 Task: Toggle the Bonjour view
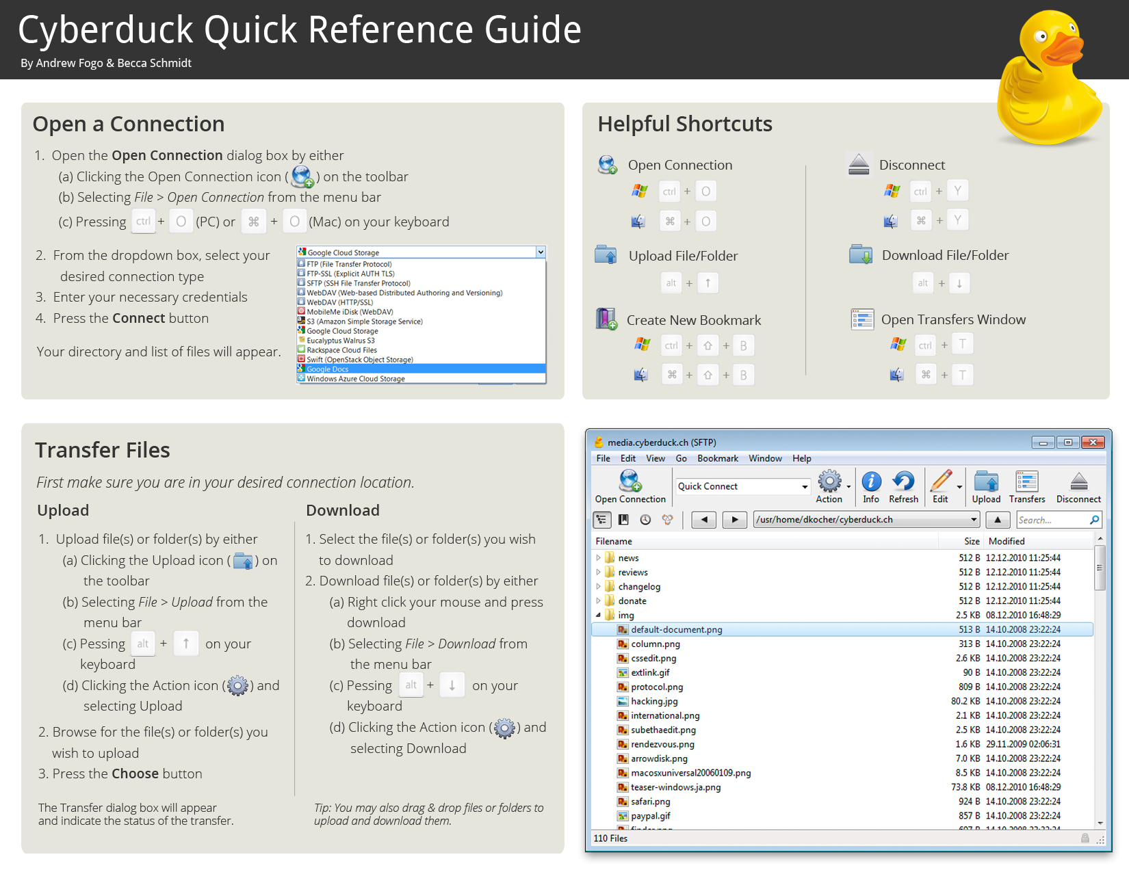click(x=667, y=520)
